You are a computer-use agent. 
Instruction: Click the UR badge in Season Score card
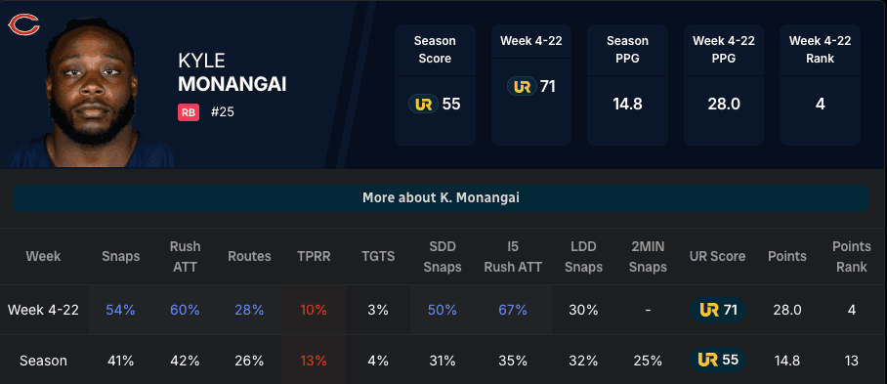point(423,104)
